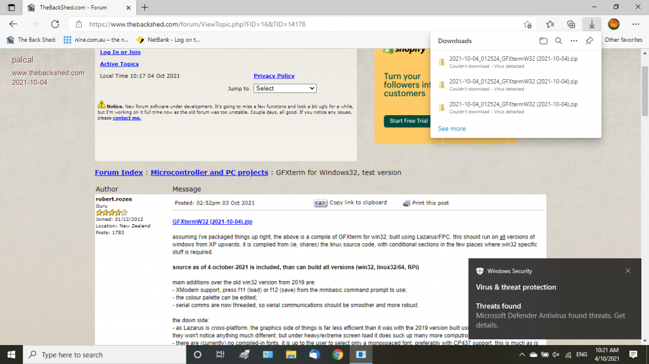Expand the Jump to Select dropdown
The width and height of the screenshot is (649, 364).
click(x=285, y=89)
